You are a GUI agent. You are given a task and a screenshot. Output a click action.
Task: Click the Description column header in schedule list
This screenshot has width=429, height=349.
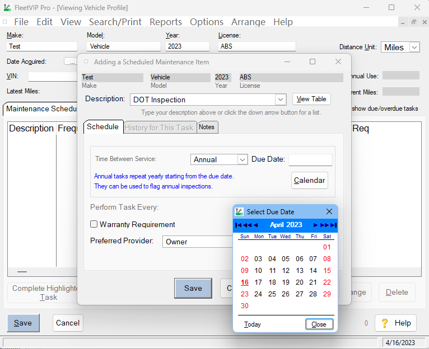coord(31,128)
